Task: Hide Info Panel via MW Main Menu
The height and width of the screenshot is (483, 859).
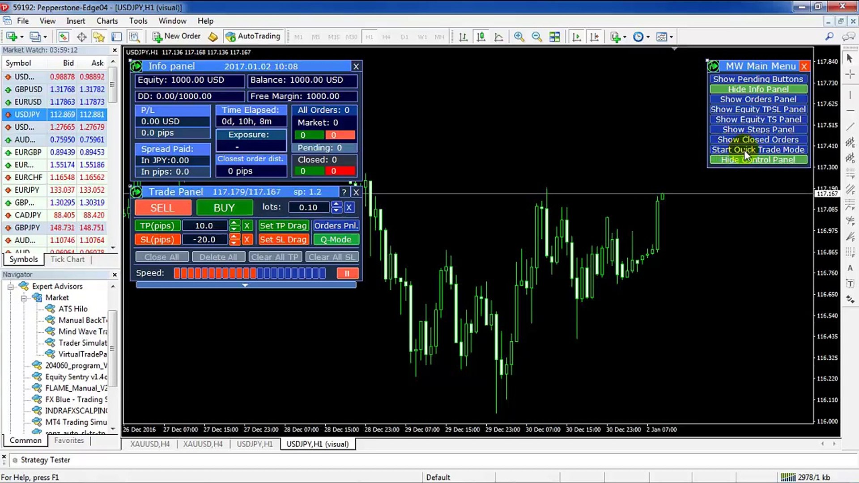Action: coord(759,89)
